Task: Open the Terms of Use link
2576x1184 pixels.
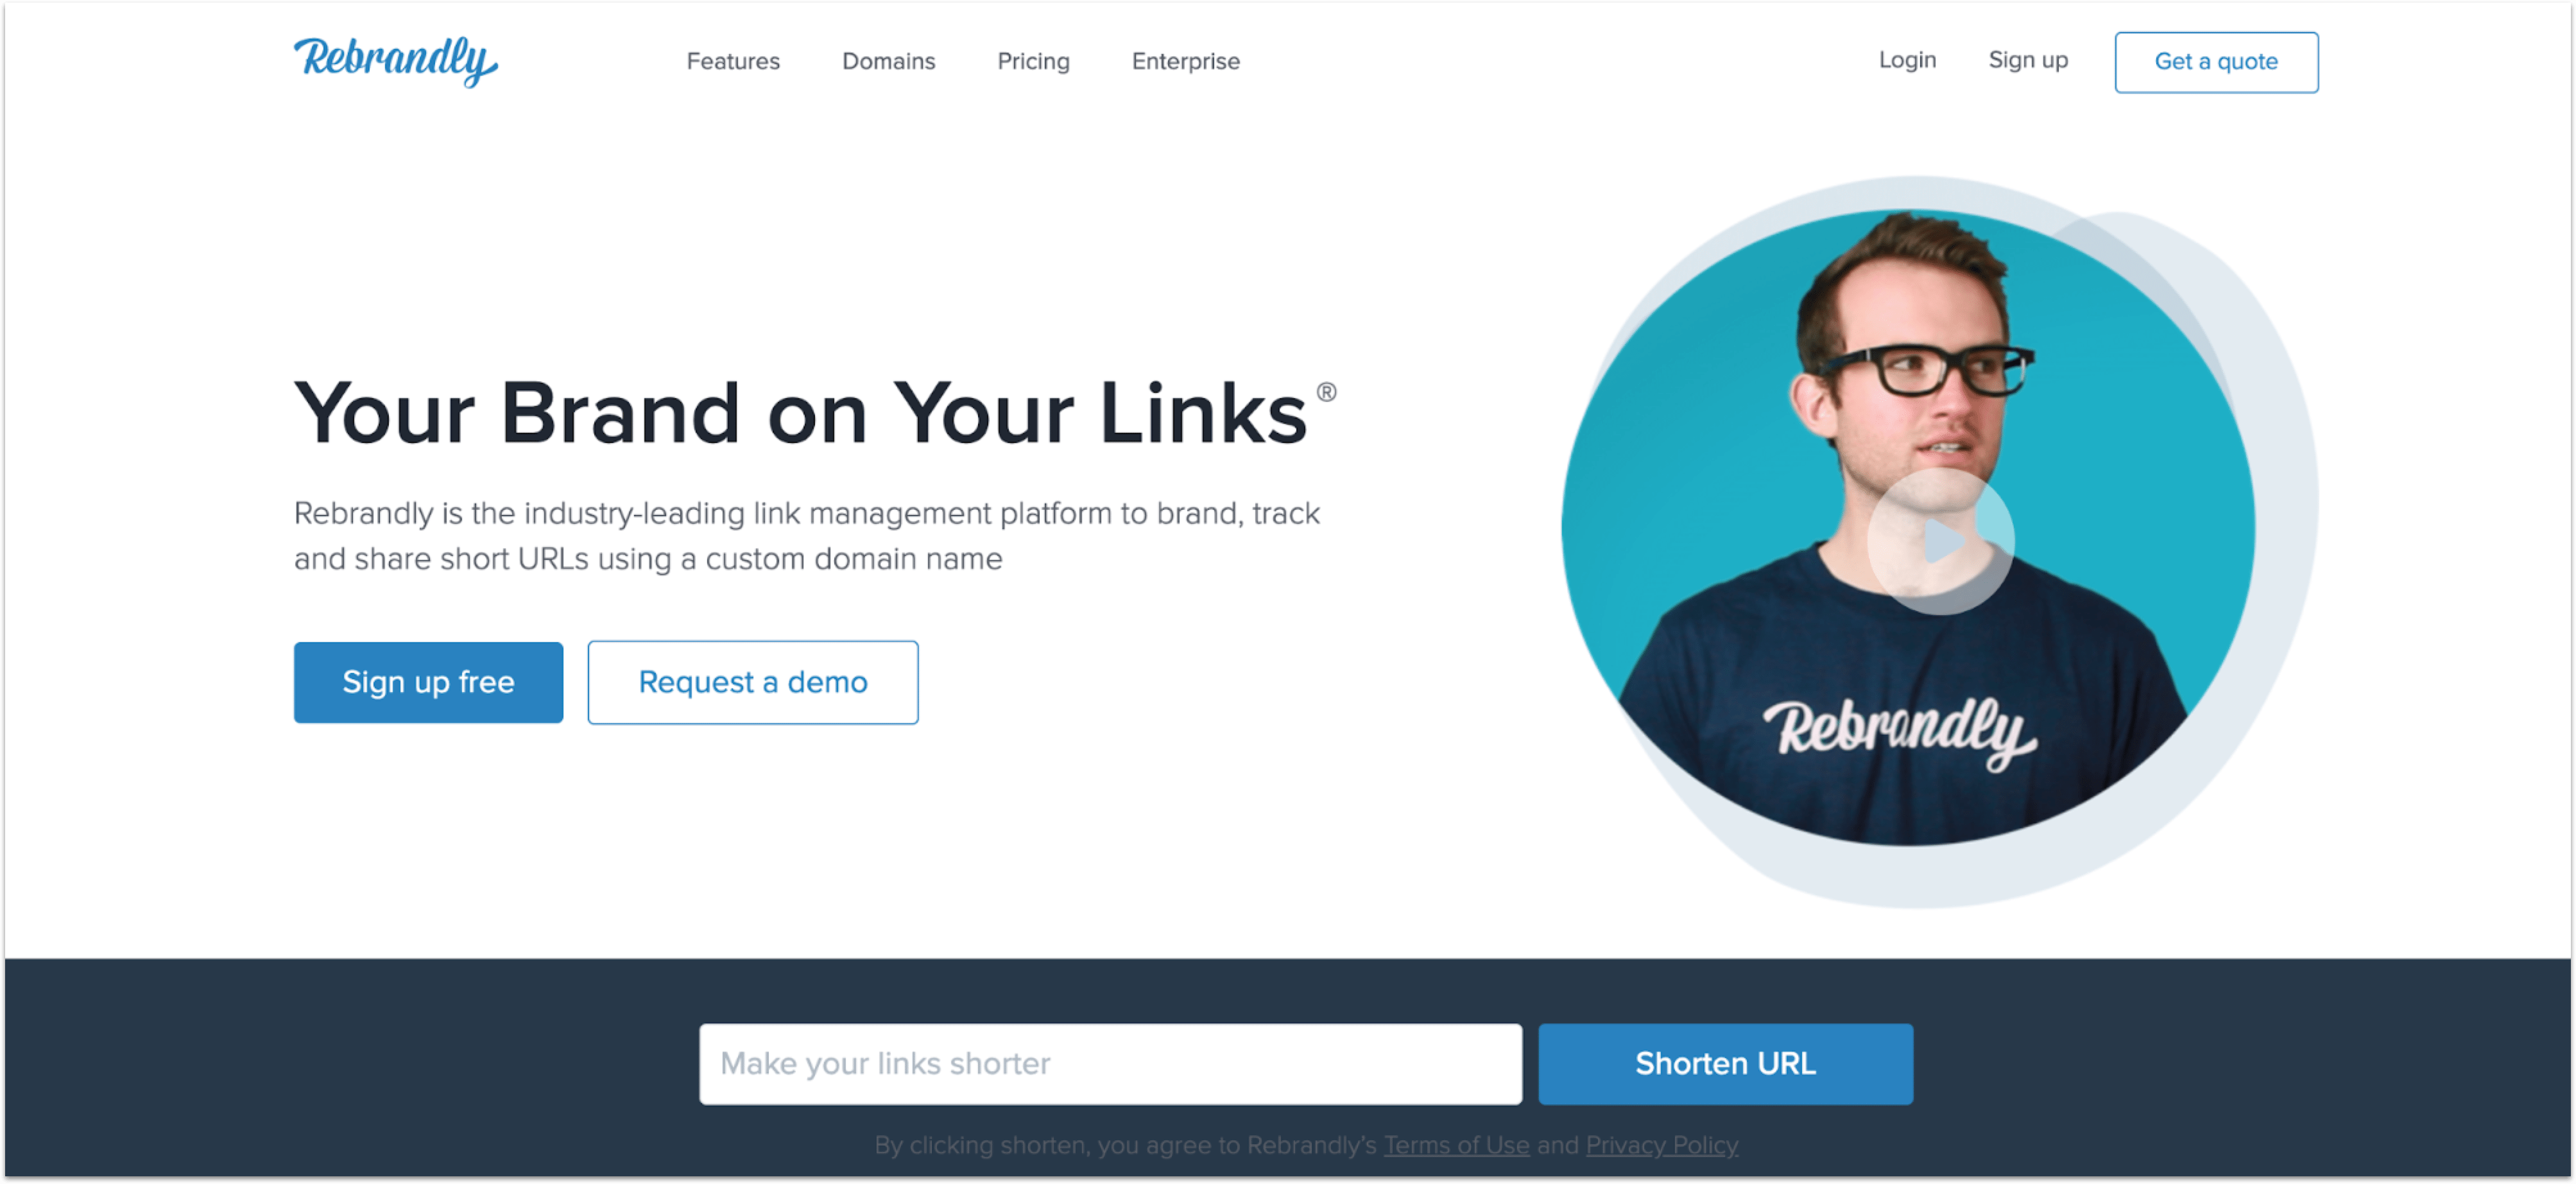Action: [1456, 1144]
